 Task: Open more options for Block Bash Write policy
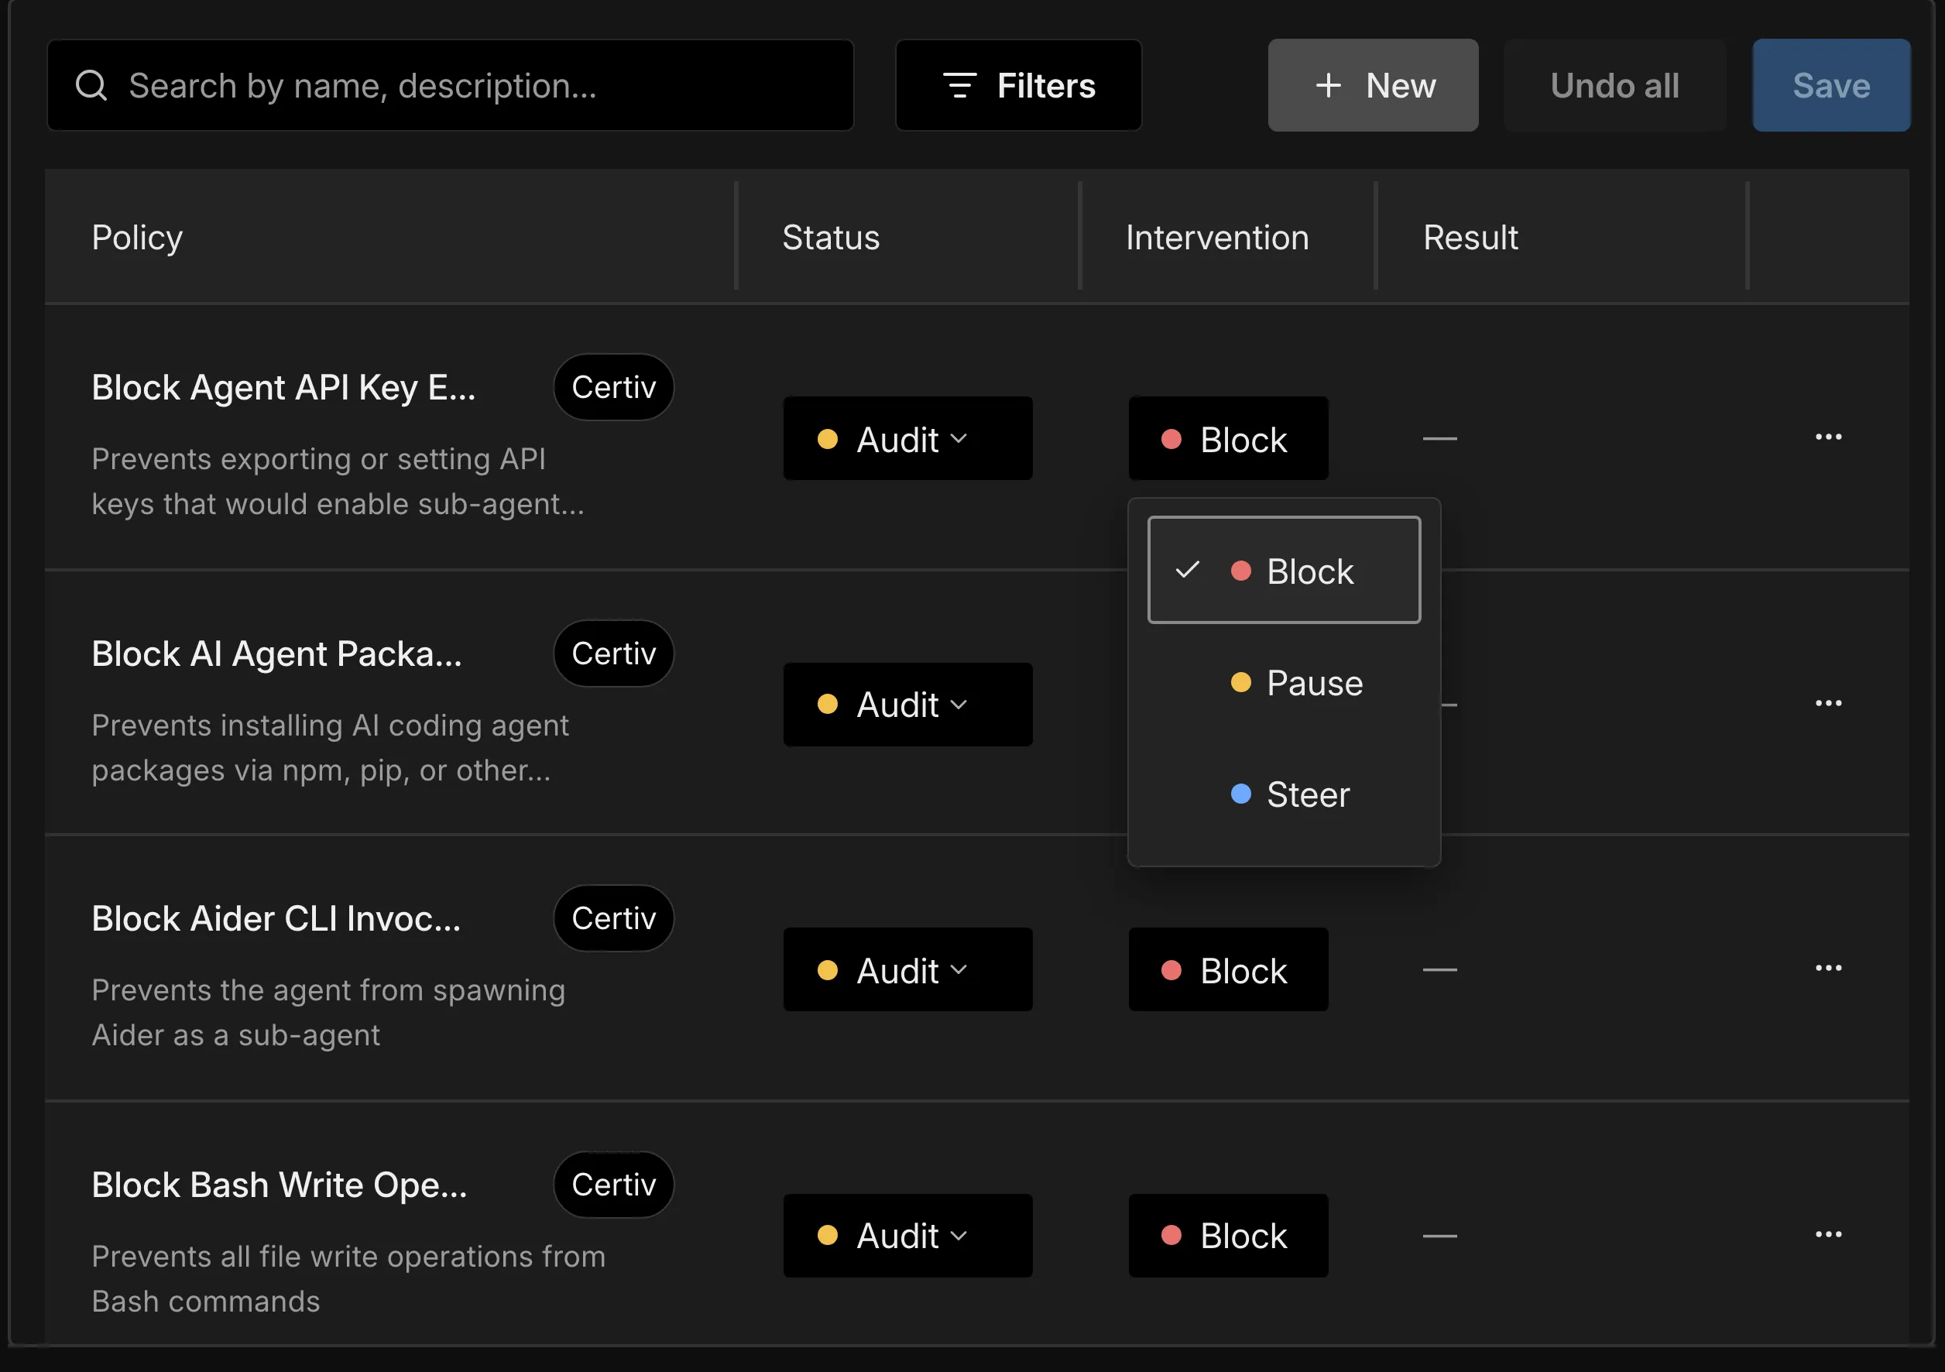[x=1828, y=1235]
